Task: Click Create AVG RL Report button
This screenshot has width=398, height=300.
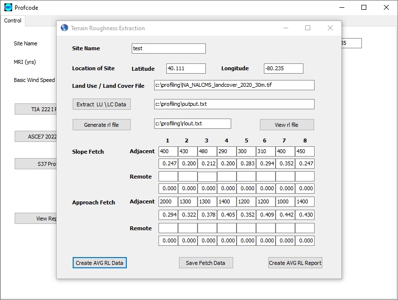Action: point(295,263)
